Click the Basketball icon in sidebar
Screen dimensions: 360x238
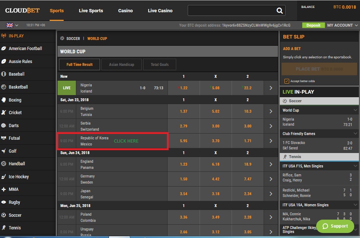(x=4, y=87)
